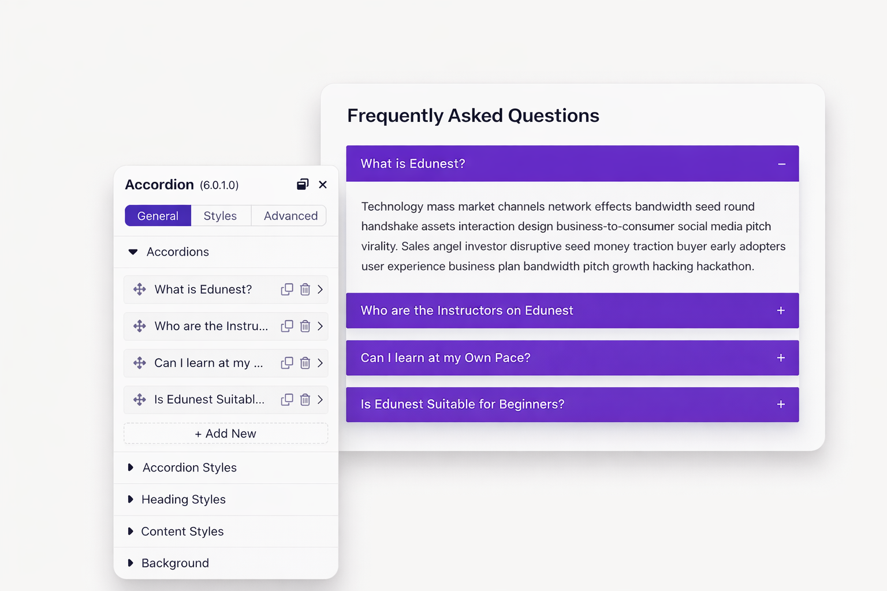Delete the 'What is Edunest?' accordion item

coord(305,289)
